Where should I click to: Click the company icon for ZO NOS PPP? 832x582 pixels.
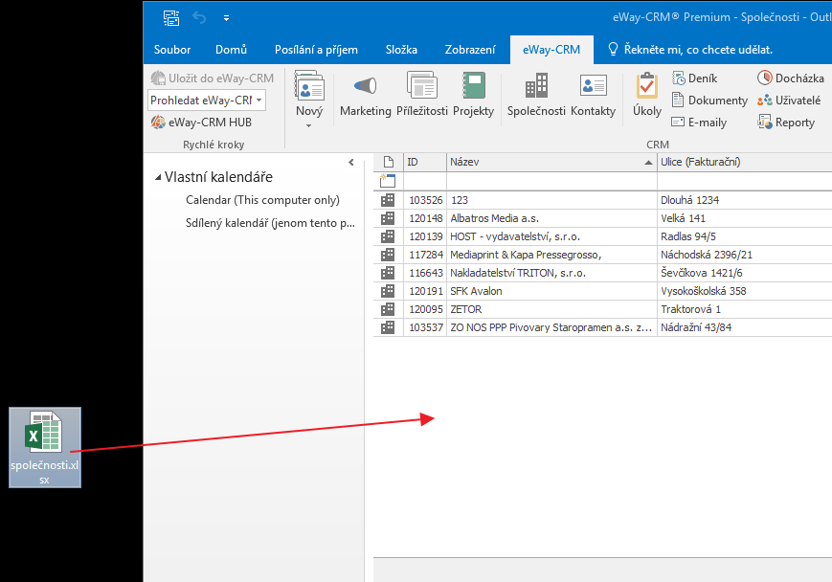tap(388, 327)
